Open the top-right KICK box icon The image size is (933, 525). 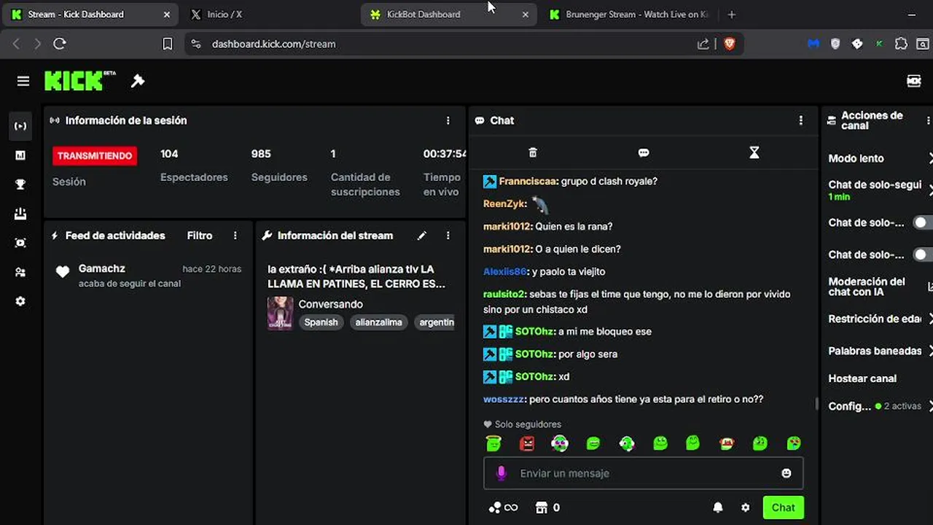click(x=914, y=81)
